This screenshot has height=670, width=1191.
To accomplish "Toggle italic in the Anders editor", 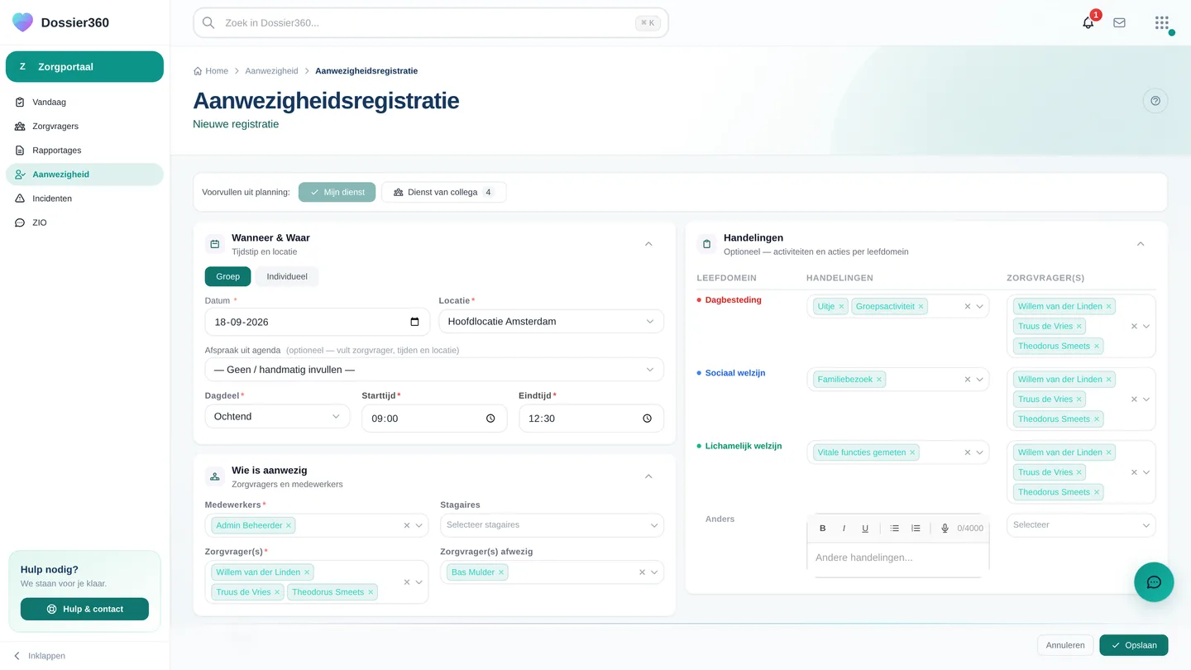I will (844, 529).
